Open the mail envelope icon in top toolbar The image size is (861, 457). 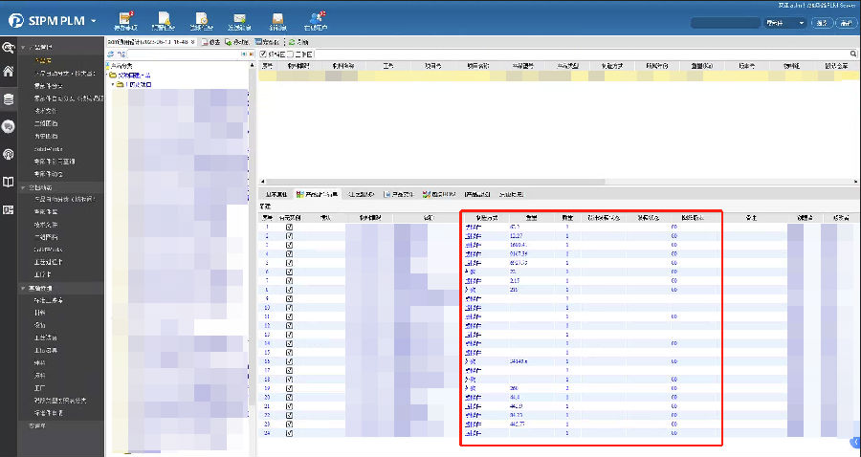coord(239,19)
